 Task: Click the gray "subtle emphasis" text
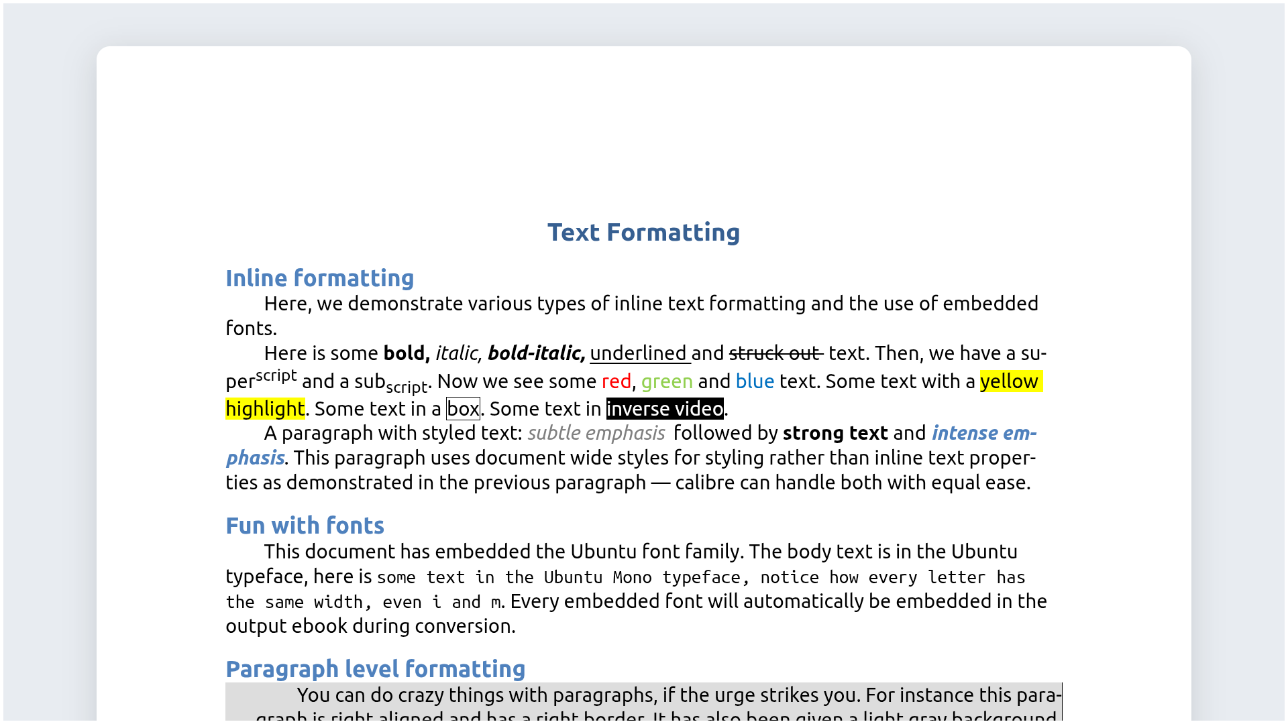(596, 433)
